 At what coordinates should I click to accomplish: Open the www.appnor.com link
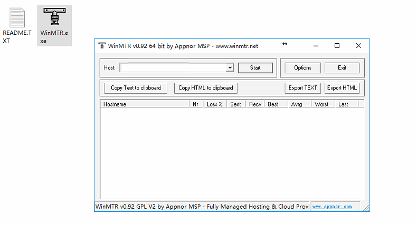pyautogui.click(x=332, y=207)
